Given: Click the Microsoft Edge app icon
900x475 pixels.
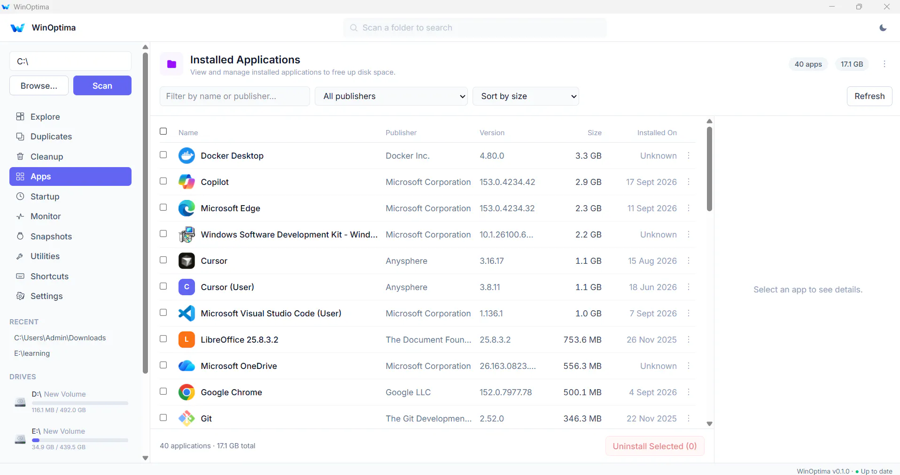Looking at the screenshot, I should pyautogui.click(x=186, y=208).
